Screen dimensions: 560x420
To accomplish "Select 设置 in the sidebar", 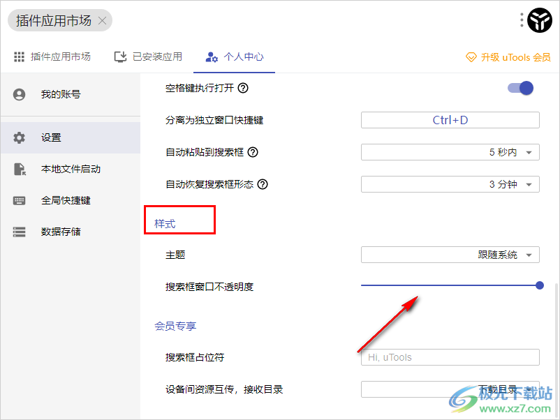I will [x=71, y=137].
